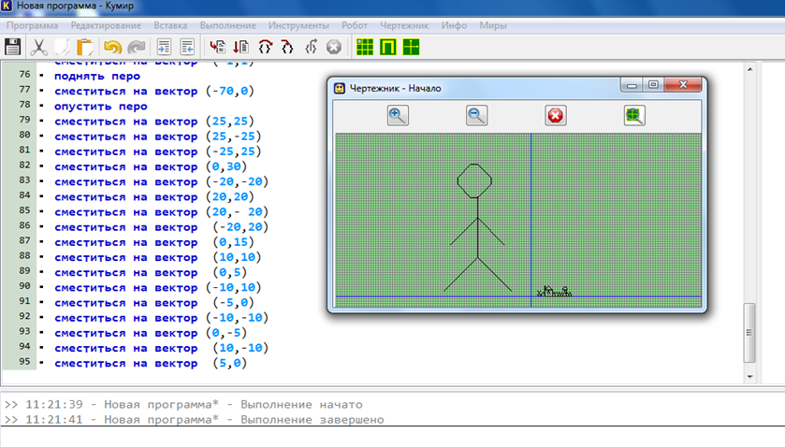Open the Программа menu
This screenshot has height=447, width=785.
[32, 25]
